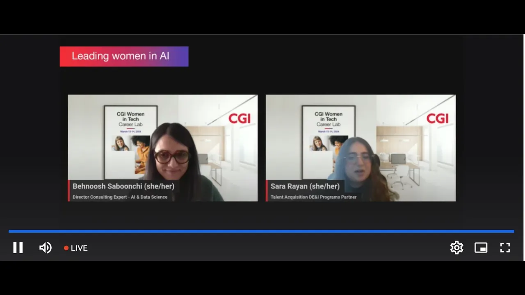Mute the stream with the speaker icon
Image resolution: width=525 pixels, height=295 pixels.
click(x=45, y=247)
